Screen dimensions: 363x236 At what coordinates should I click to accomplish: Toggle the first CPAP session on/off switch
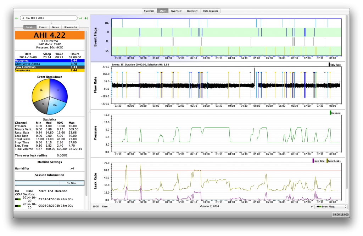17,199
